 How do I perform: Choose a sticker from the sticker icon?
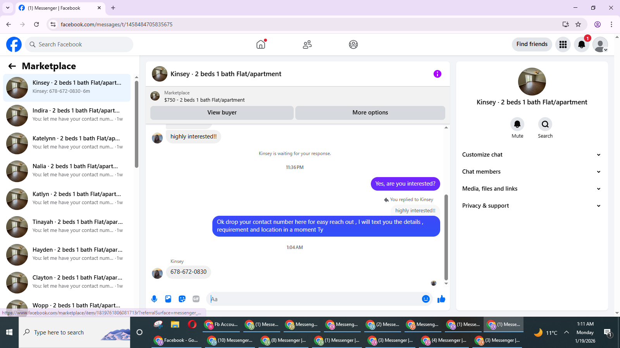tap(182, 299)
